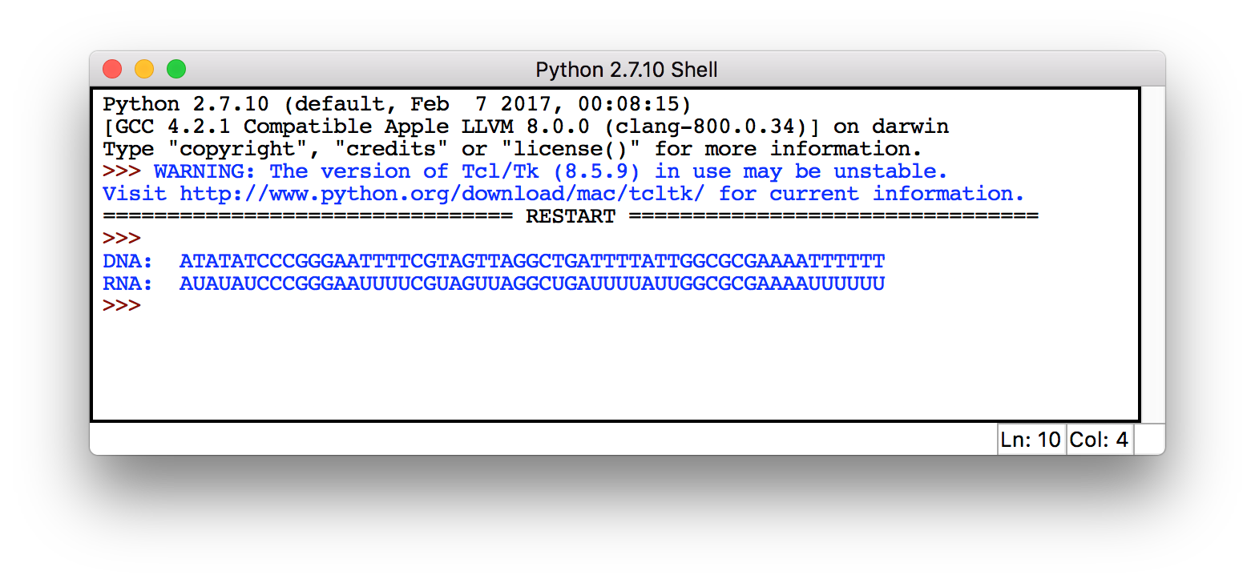The width and height of the screenshot is (1255, 583).
Task: Minimize the shell with the yellow button
Action: [x=144, y=70]
